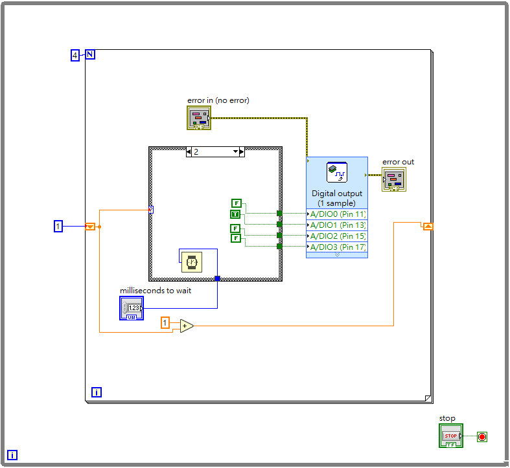Image resolution: width=510 pixels, height=468 pixels.
Task: Click the Add function node
Action: pyautogui.click(x=187, y=326)
